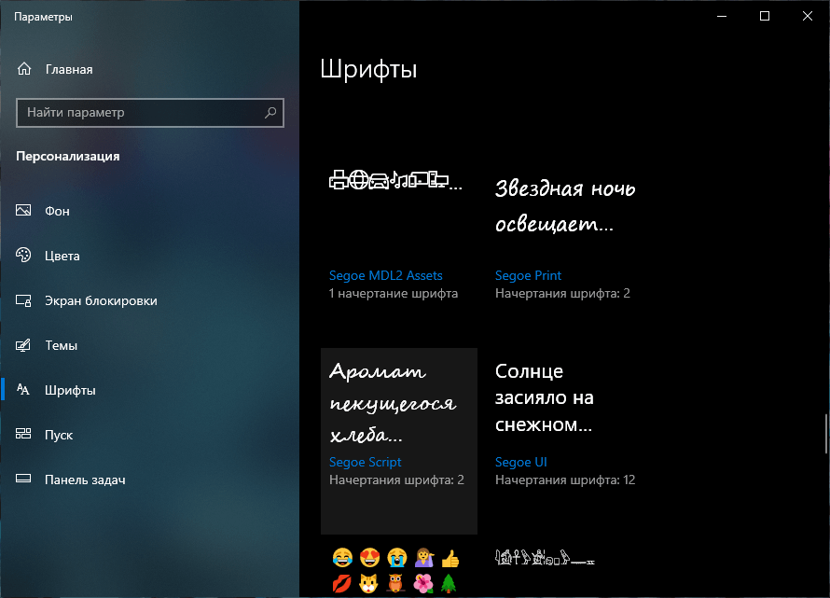830x598 pixels.
Task: Click the Темы brush icon
Action: (x=24, y=345)
